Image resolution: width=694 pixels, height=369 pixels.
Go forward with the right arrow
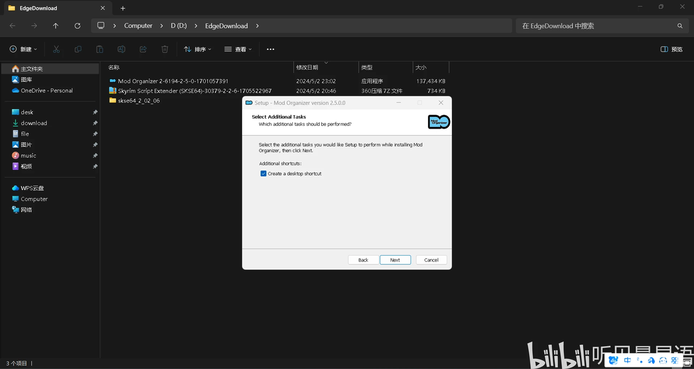pyautogui.click(x=34, y=26)
